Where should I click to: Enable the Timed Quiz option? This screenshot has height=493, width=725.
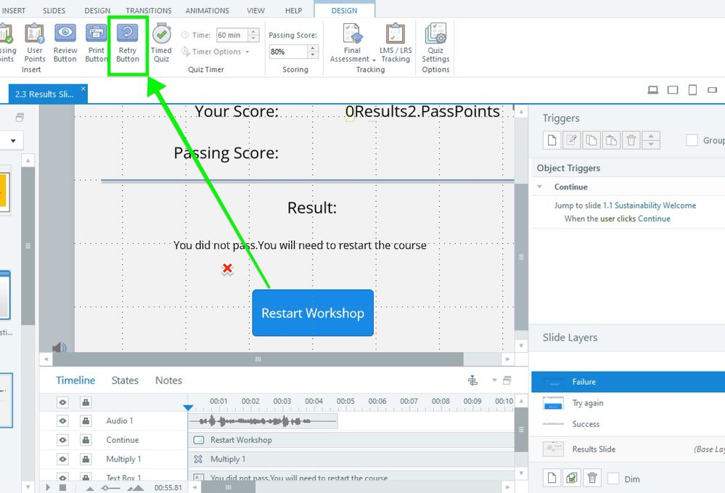click(x=161, y=44)
